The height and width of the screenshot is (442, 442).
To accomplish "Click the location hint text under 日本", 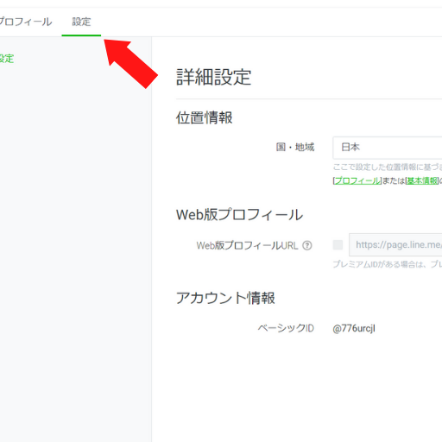I will click(388, 167).
